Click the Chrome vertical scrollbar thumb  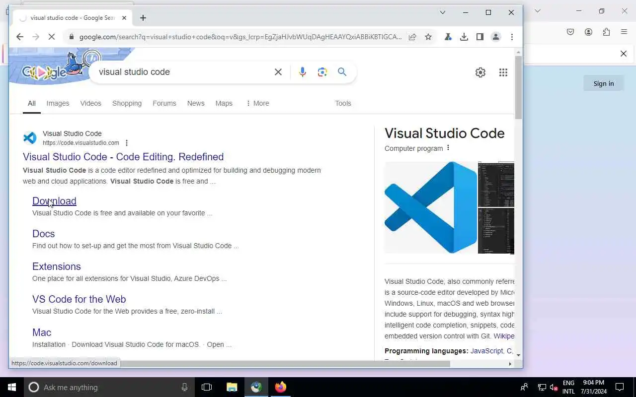point(518,87)
